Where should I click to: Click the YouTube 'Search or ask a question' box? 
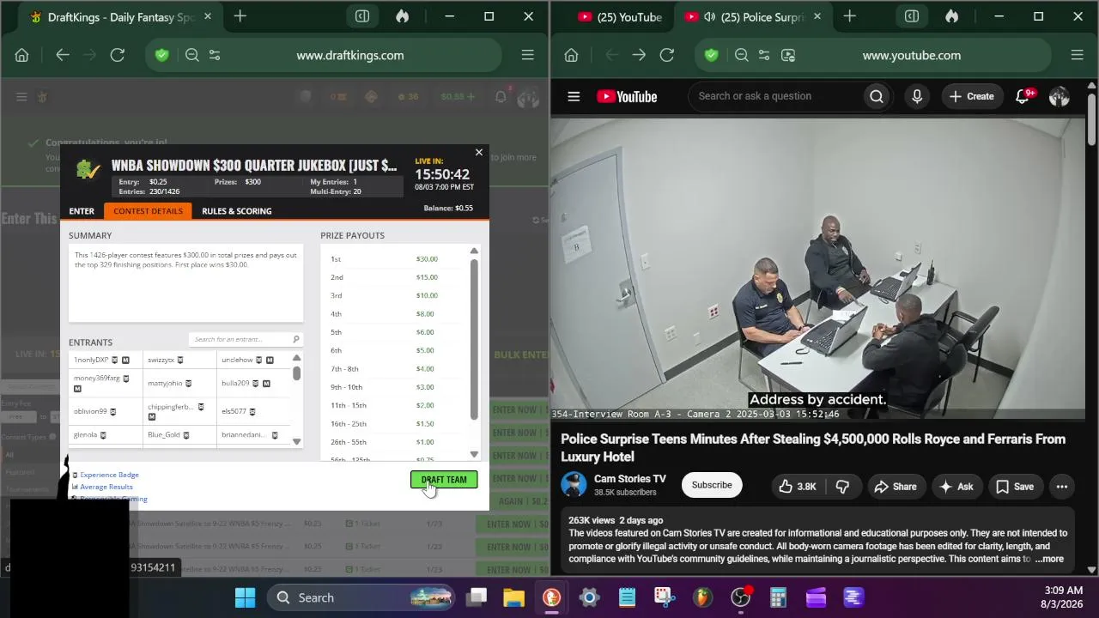pyautogui.click(x=776, y=96)
